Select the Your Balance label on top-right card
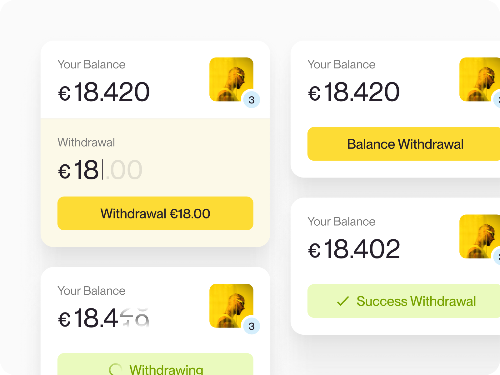Screen dimensions: 500x375 [x=342, y=64]
